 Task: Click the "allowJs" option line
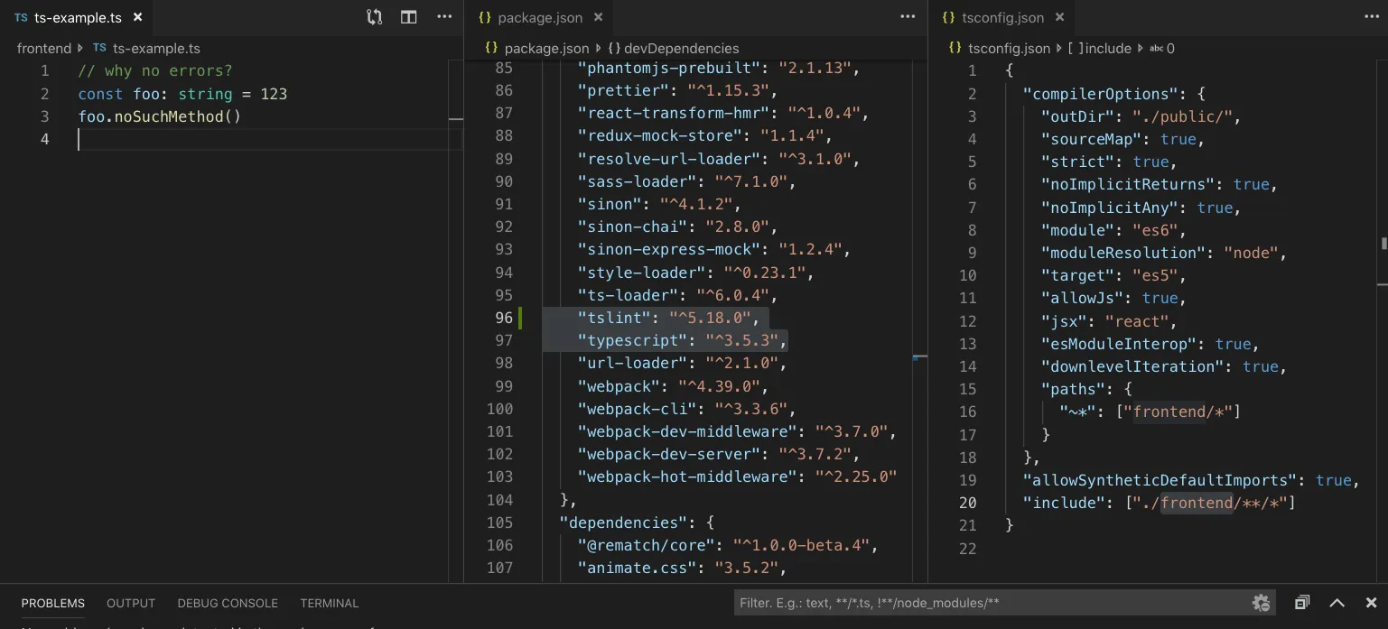pos(1113,298)
